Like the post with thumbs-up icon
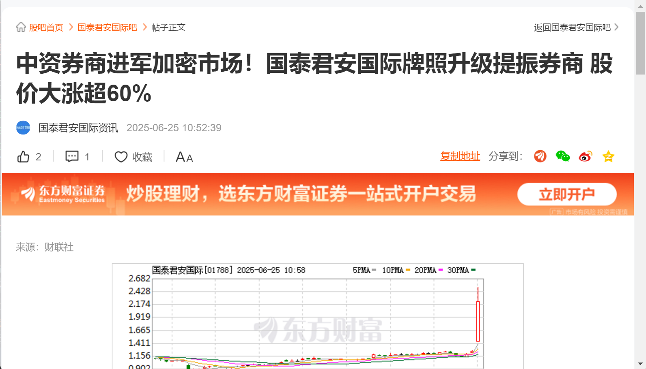The image size is (646, 369). (x=23, y=157)
